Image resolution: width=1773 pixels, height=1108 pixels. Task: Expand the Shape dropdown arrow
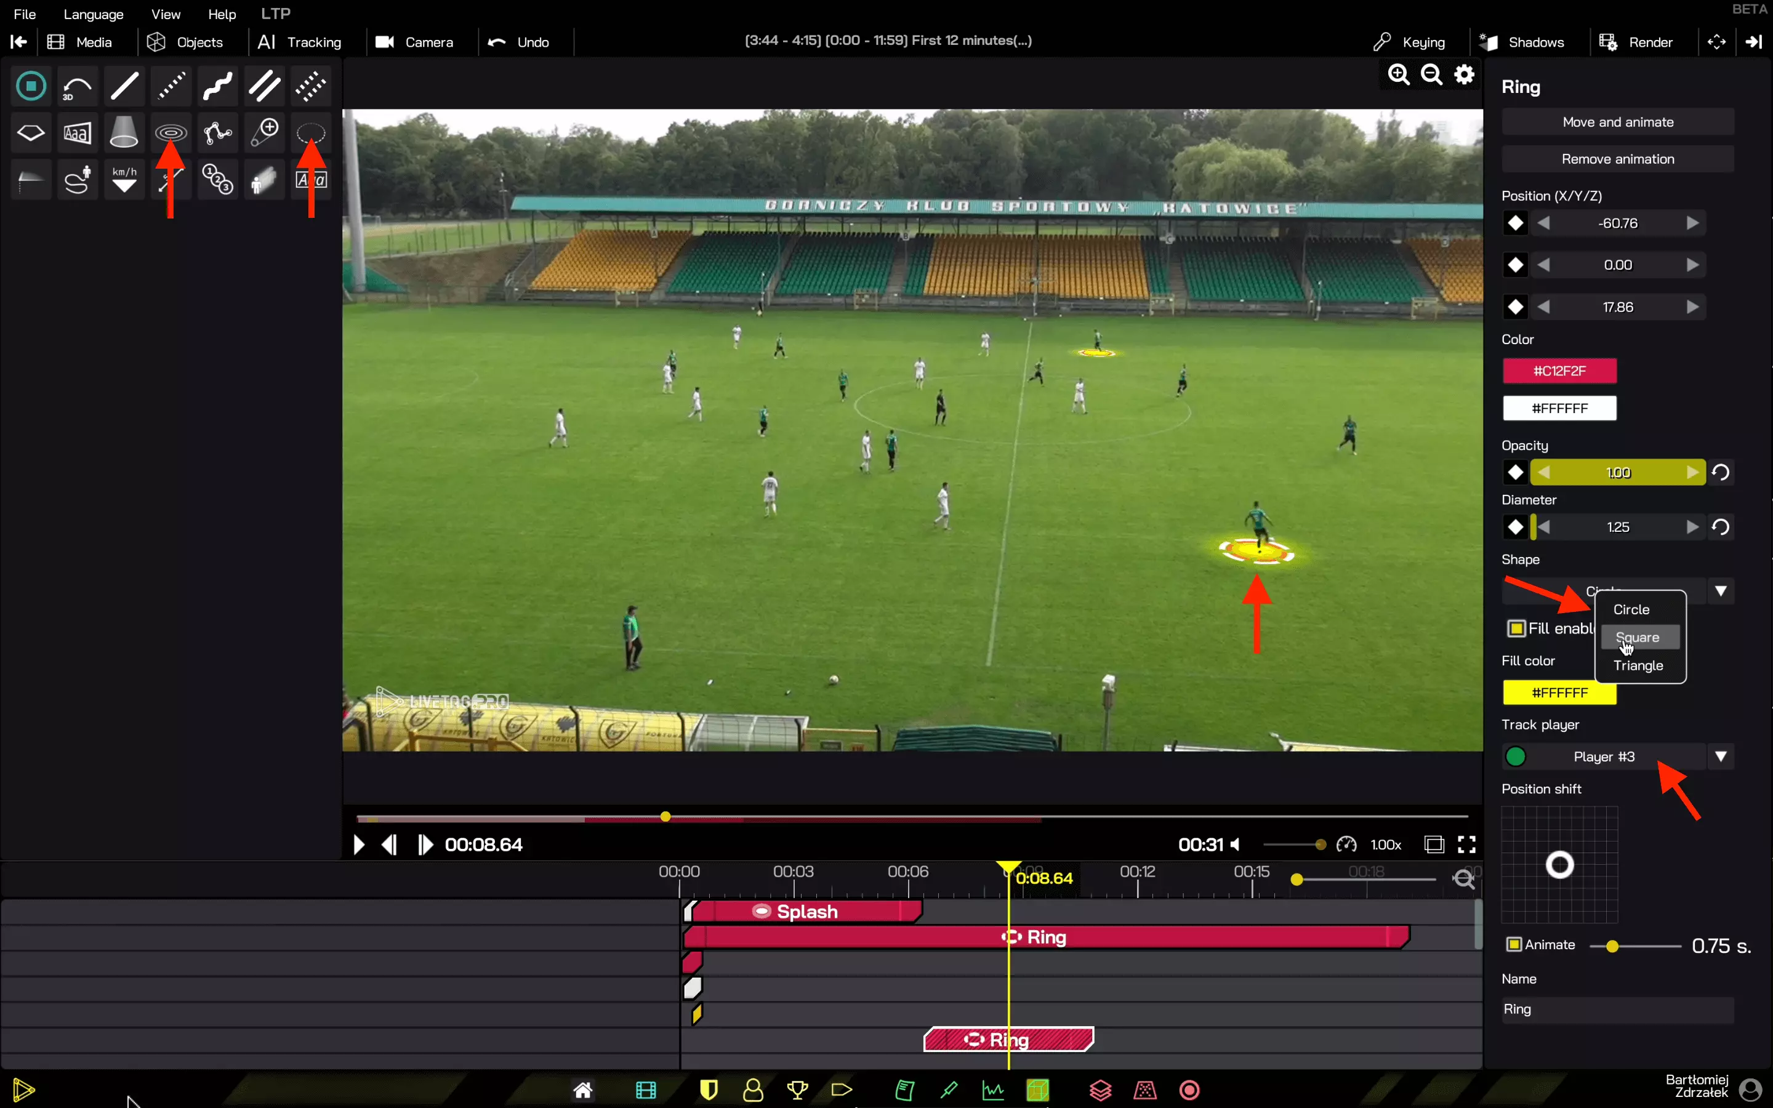pyautogui.click(x=1720, y=591)
